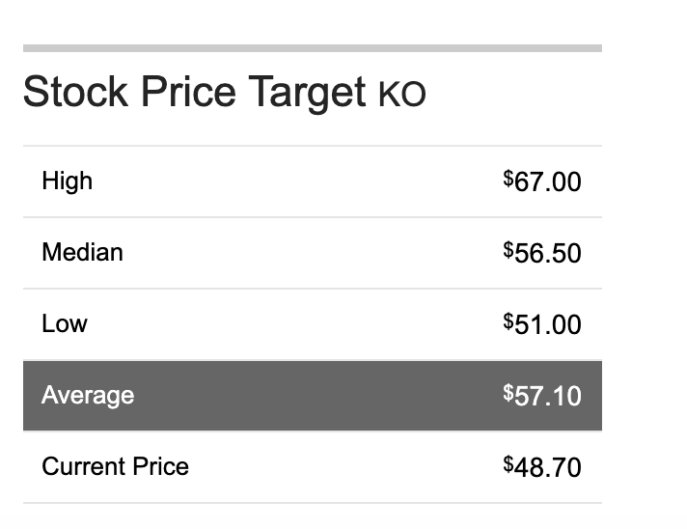Image resolution: width=687 pixels, height=529 pixels.
Task: Click the divider line below Current Price
Action: pyautogui.click(x=313, y=503)
